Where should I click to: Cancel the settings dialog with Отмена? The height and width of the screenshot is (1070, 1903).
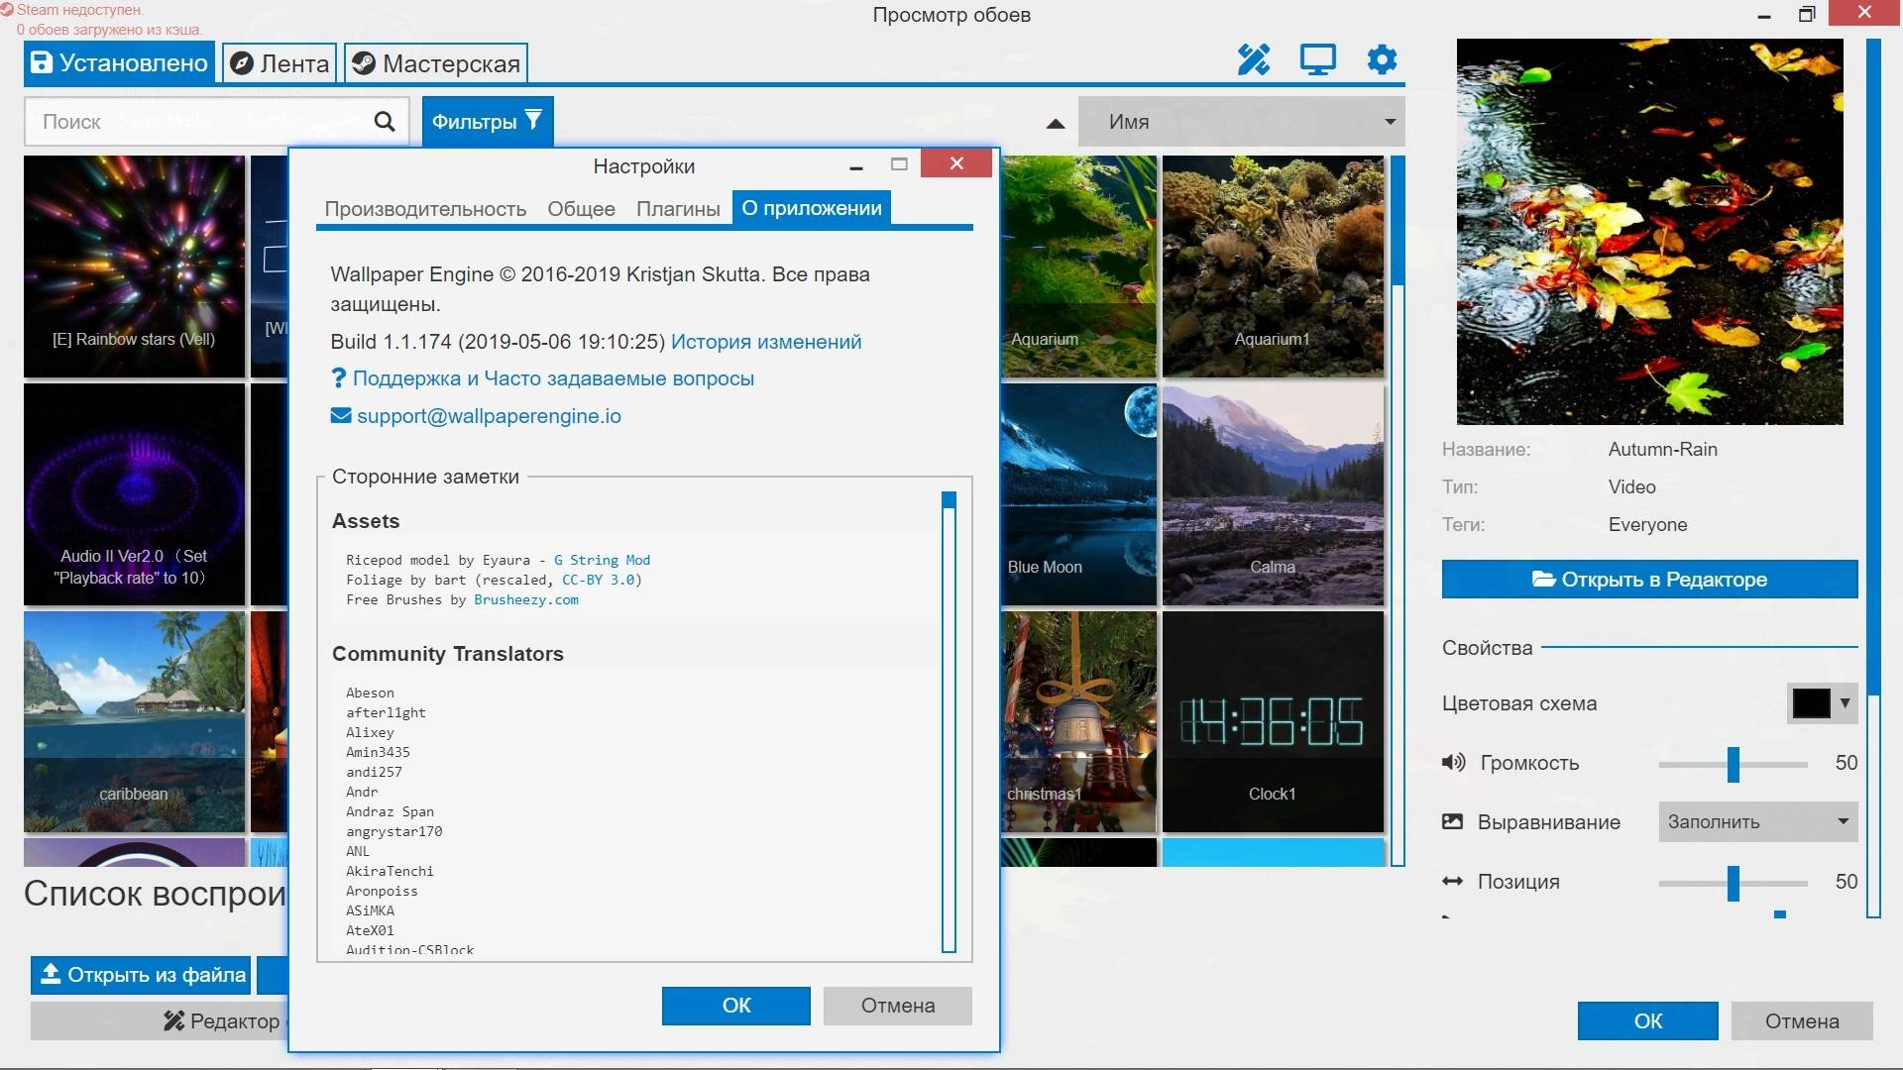point(897,1006)
